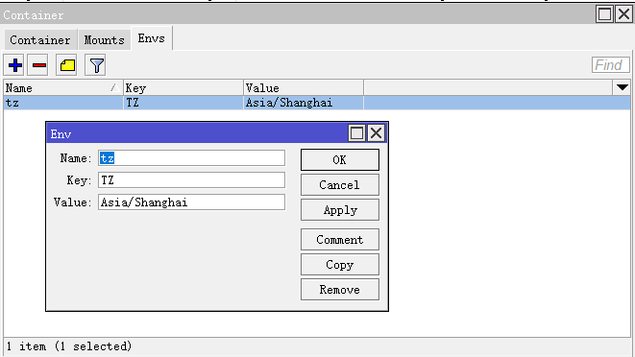The width and height of the screenshot is (635, 357).
Task: Click the Remove button
Action: (x=340, y=290)
